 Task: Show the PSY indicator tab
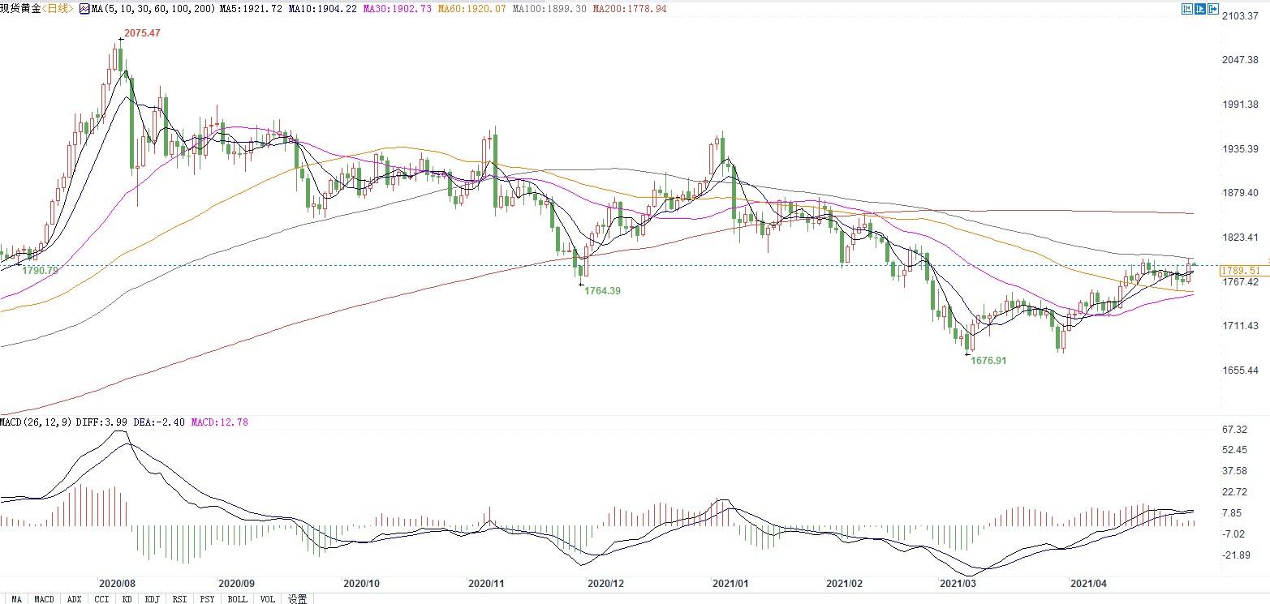pos(208,598)
